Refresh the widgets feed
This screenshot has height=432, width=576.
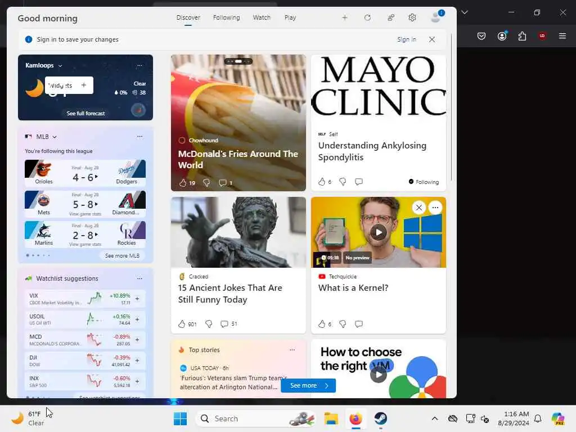367,17
